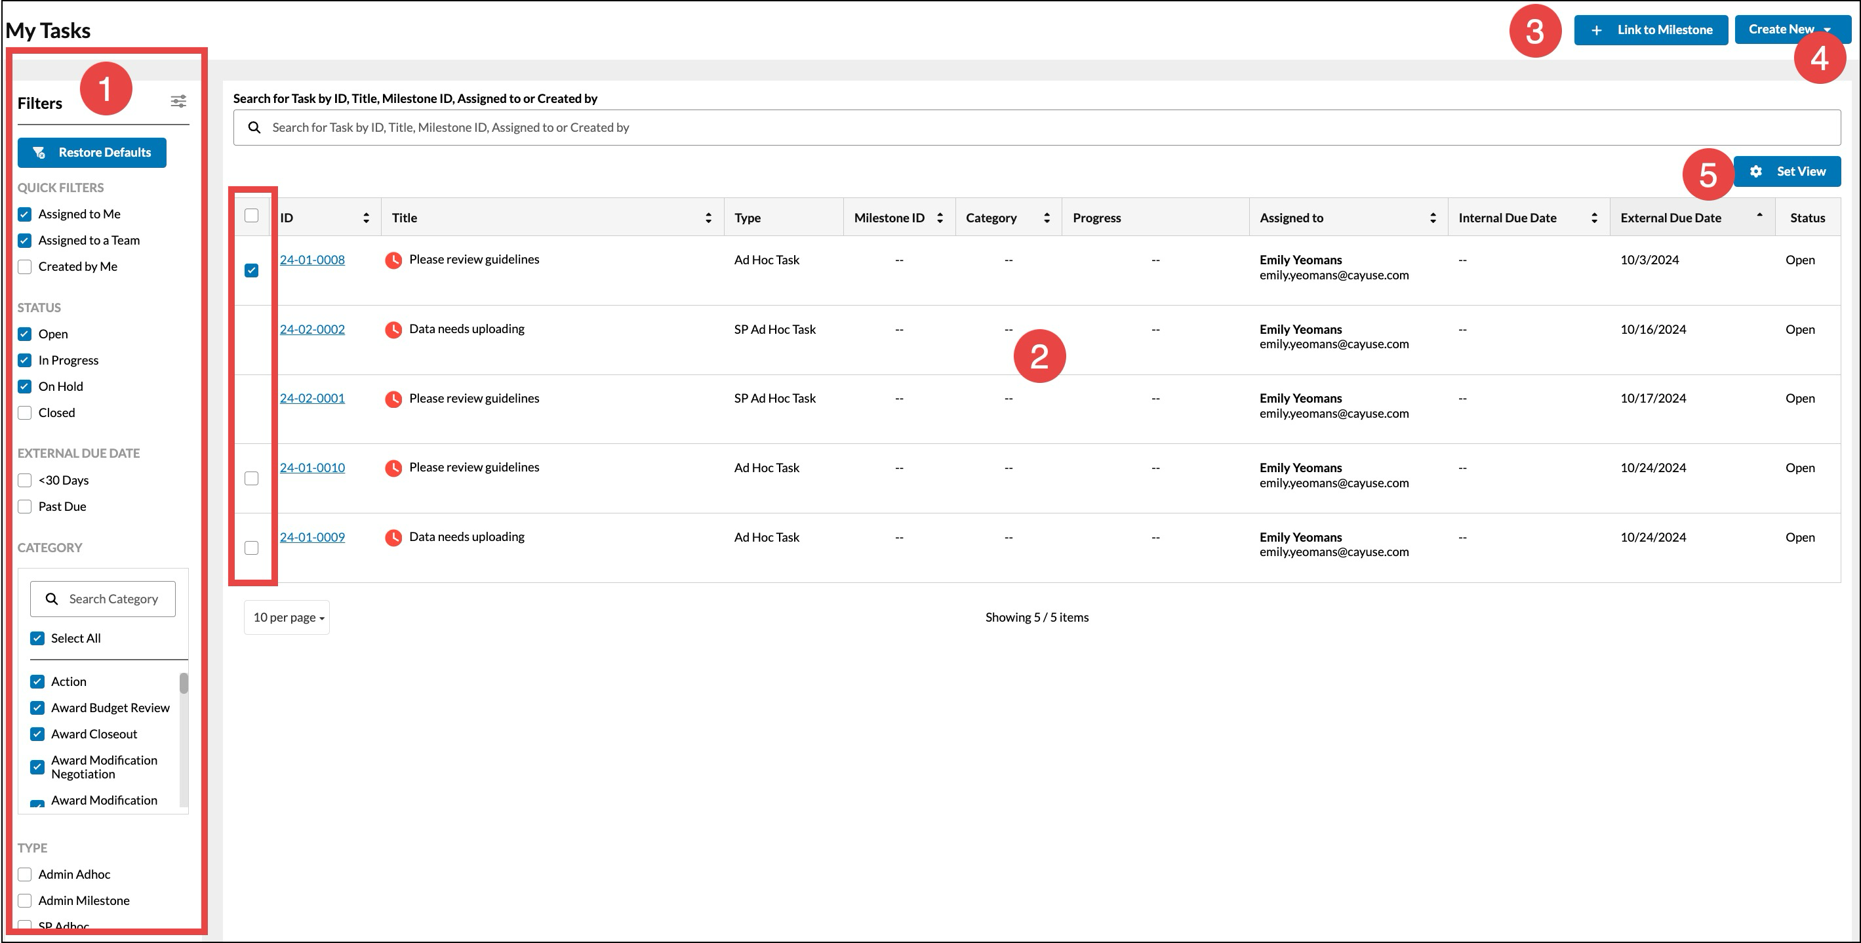Click Restore Defaults button

(92, 153)
